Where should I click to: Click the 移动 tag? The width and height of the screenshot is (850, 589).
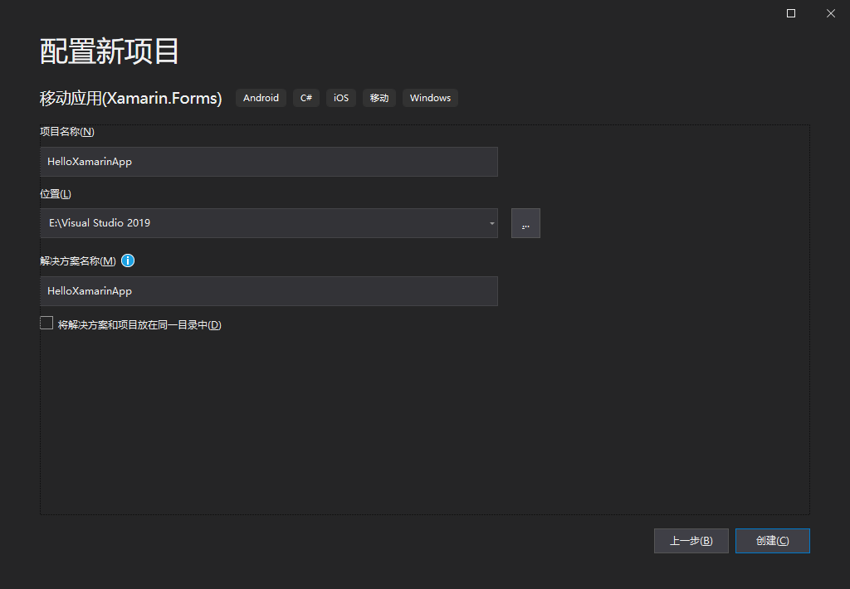[x=379, y=98]
